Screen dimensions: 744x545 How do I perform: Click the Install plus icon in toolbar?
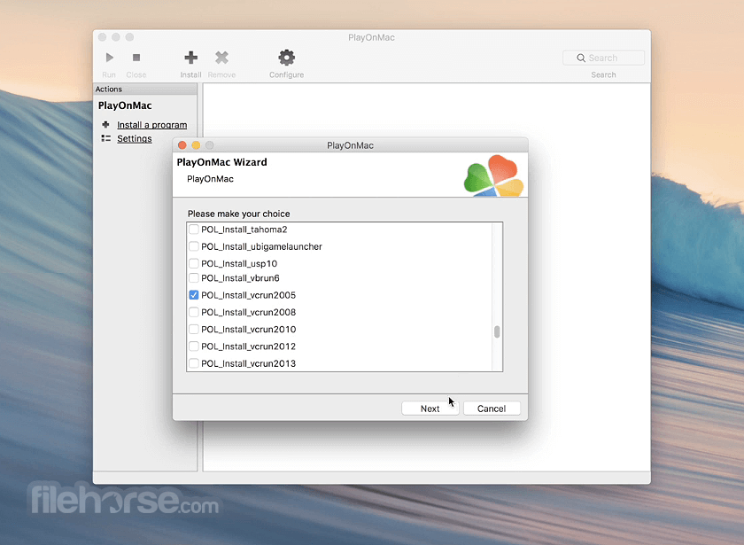tap(190, 58)
